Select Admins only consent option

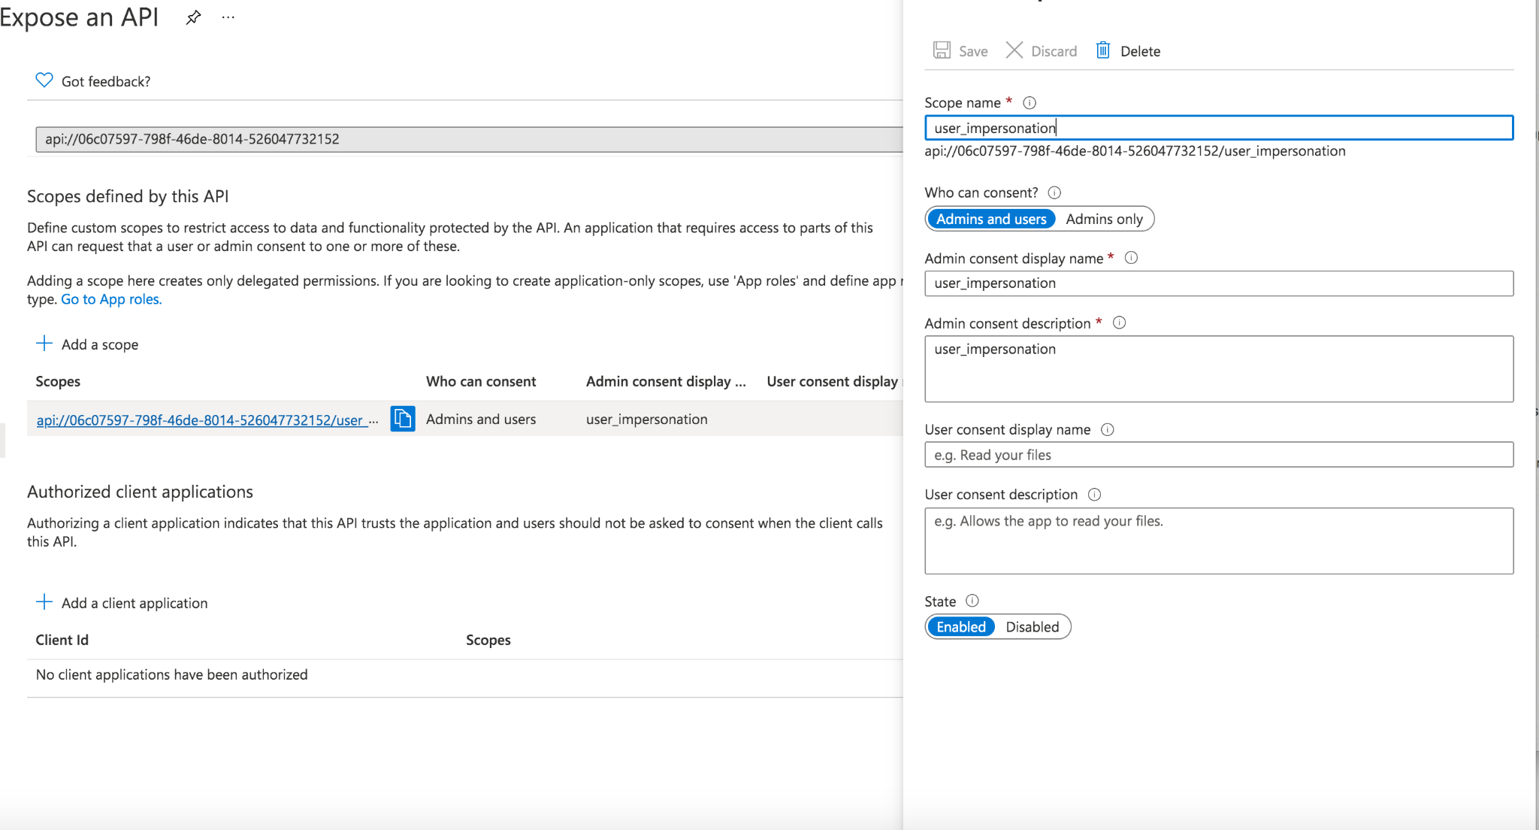point(1104,219)
